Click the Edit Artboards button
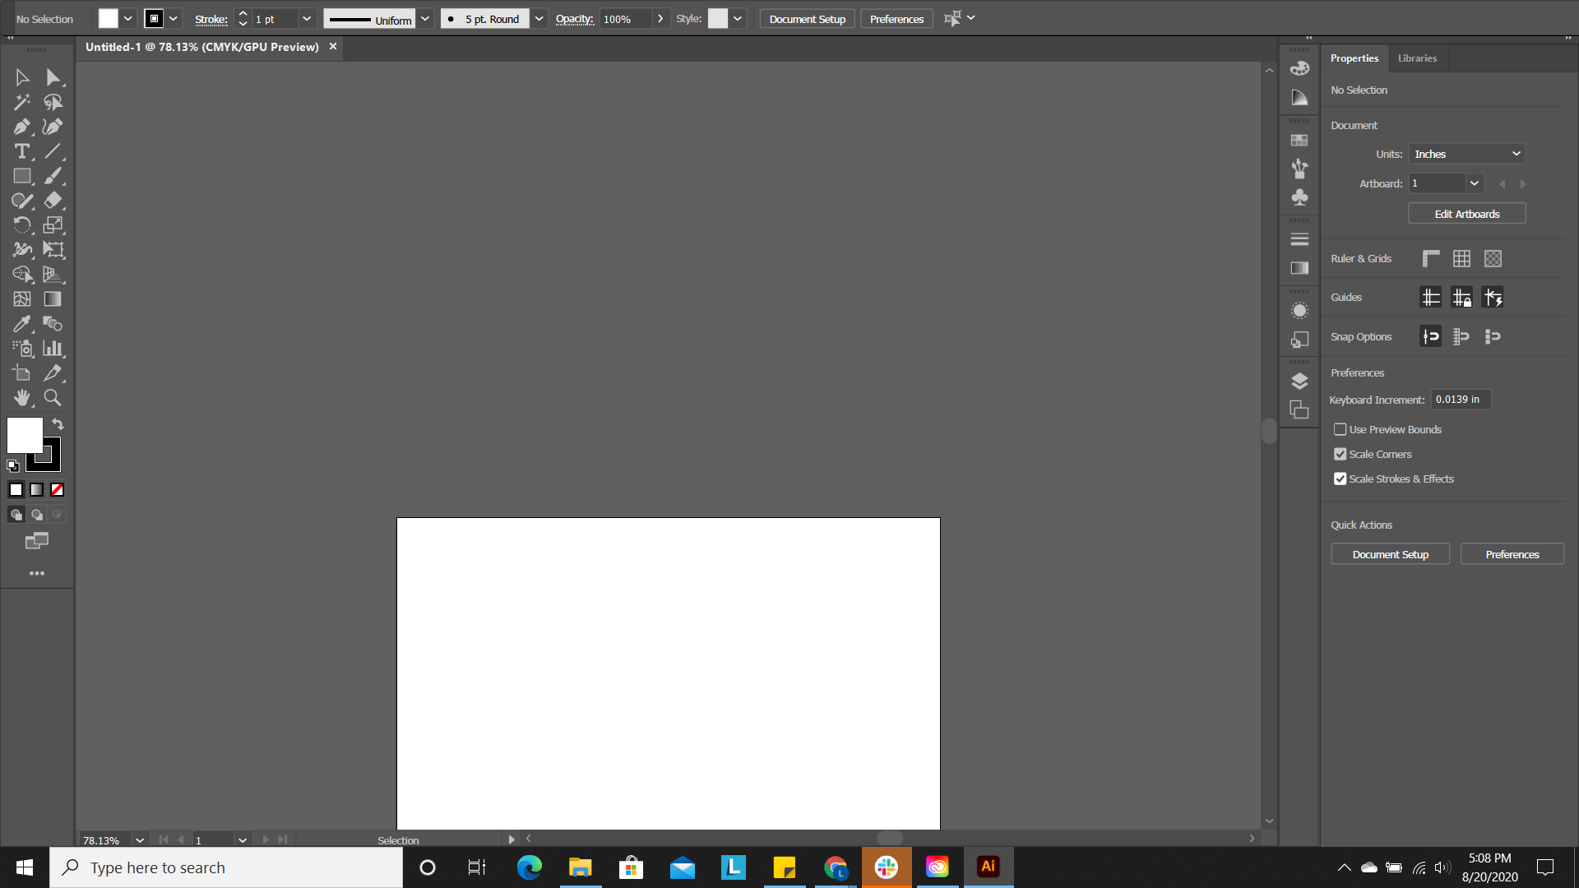Image resolution: width=1579 pixels, height=888 pixels. click(1466, 213)
